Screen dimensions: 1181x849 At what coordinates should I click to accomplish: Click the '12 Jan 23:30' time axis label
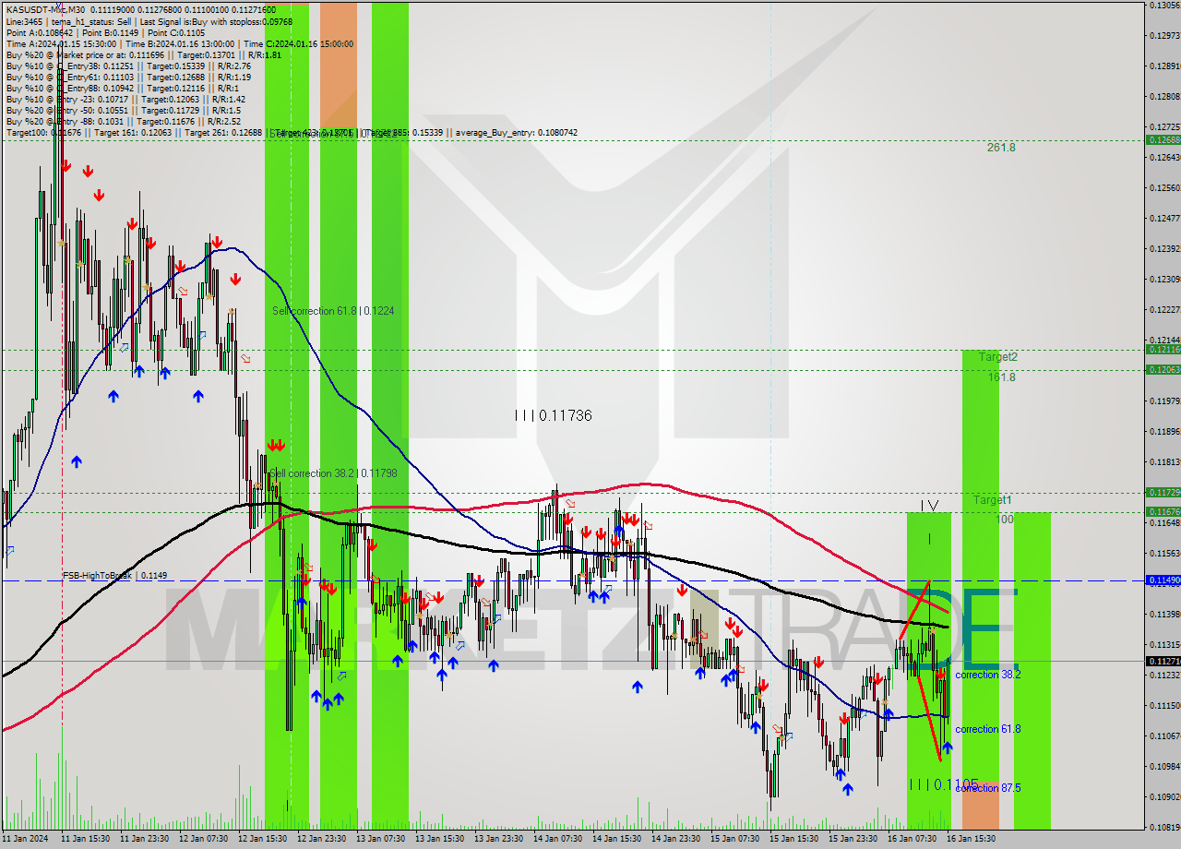click(x=322, y=839)
